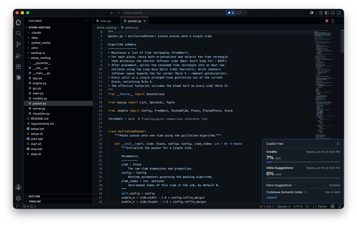The height and width of the screenshot is (226, 357).
Task: Click Ln 1, Col 1 in status bar
Action: [x=266, y=206]
